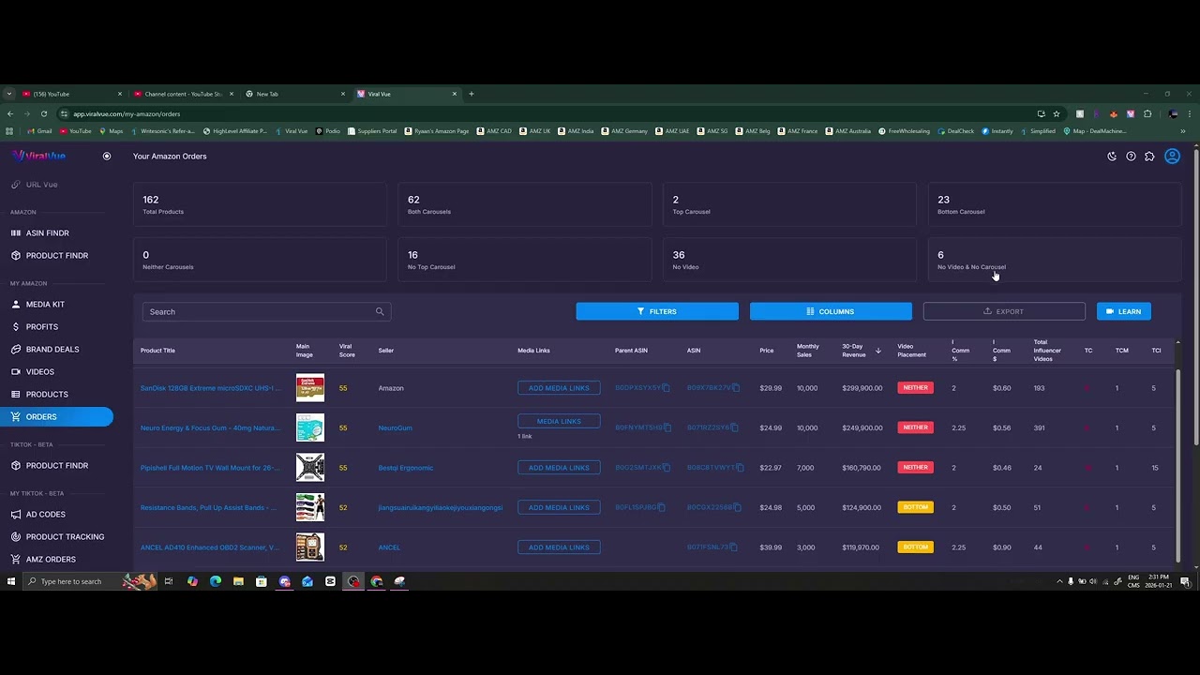Open the user account avatar
This screenshot has width=1200, height=675.
point(1172,157)
